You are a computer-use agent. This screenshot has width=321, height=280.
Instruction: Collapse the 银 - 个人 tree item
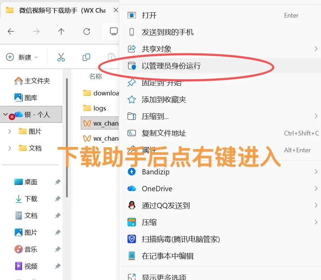tap(5, 114)
